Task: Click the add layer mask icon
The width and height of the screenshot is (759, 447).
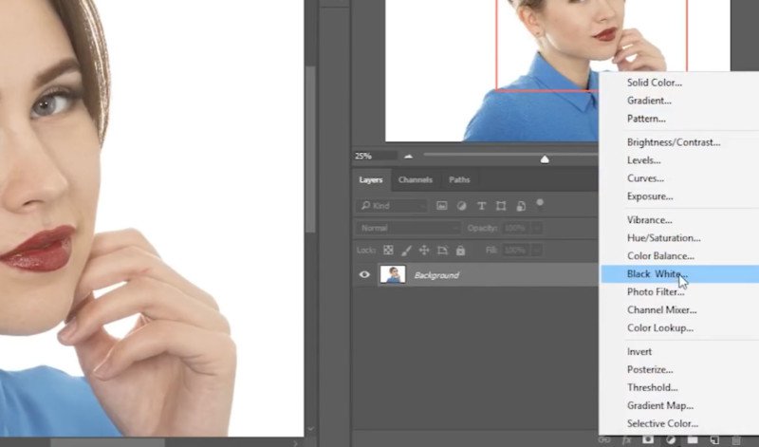Action: pyautogui.click(x=648, y=440)
